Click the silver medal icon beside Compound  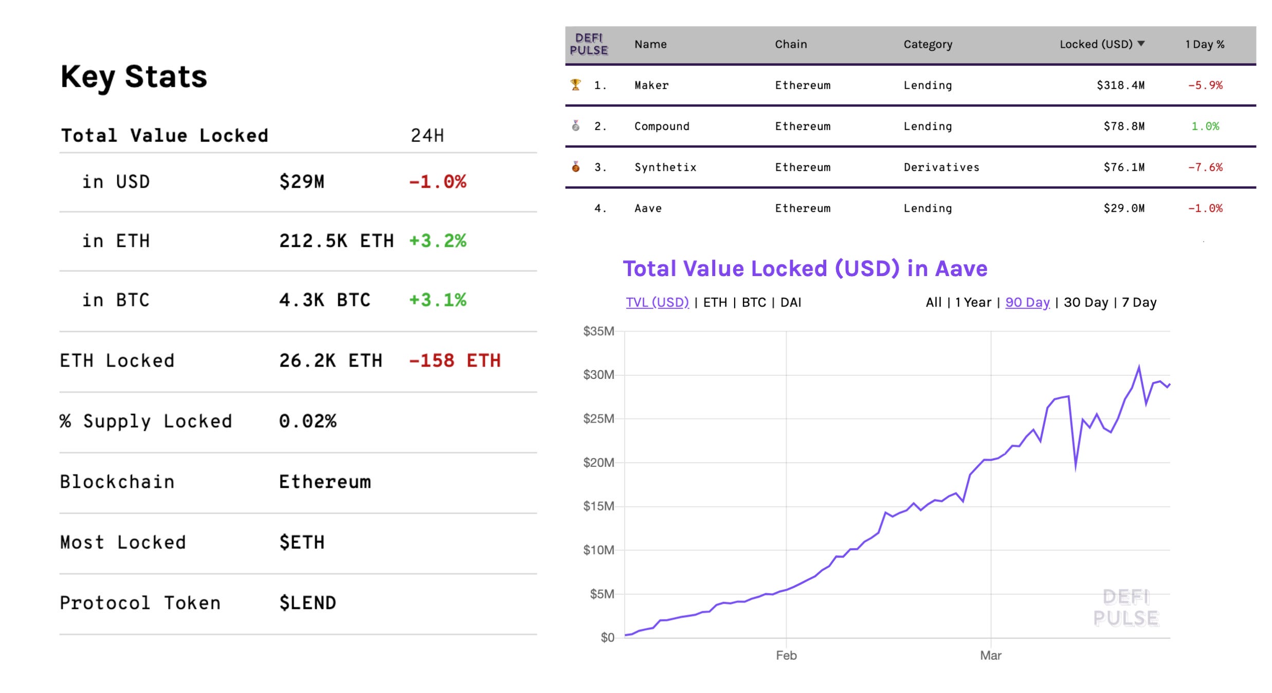[575, 126]
